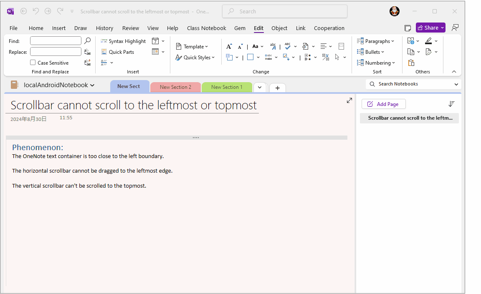Click the paste clipboard icon in Others
Viewport: 481px width, 294px height.
[x=411, y=63]
